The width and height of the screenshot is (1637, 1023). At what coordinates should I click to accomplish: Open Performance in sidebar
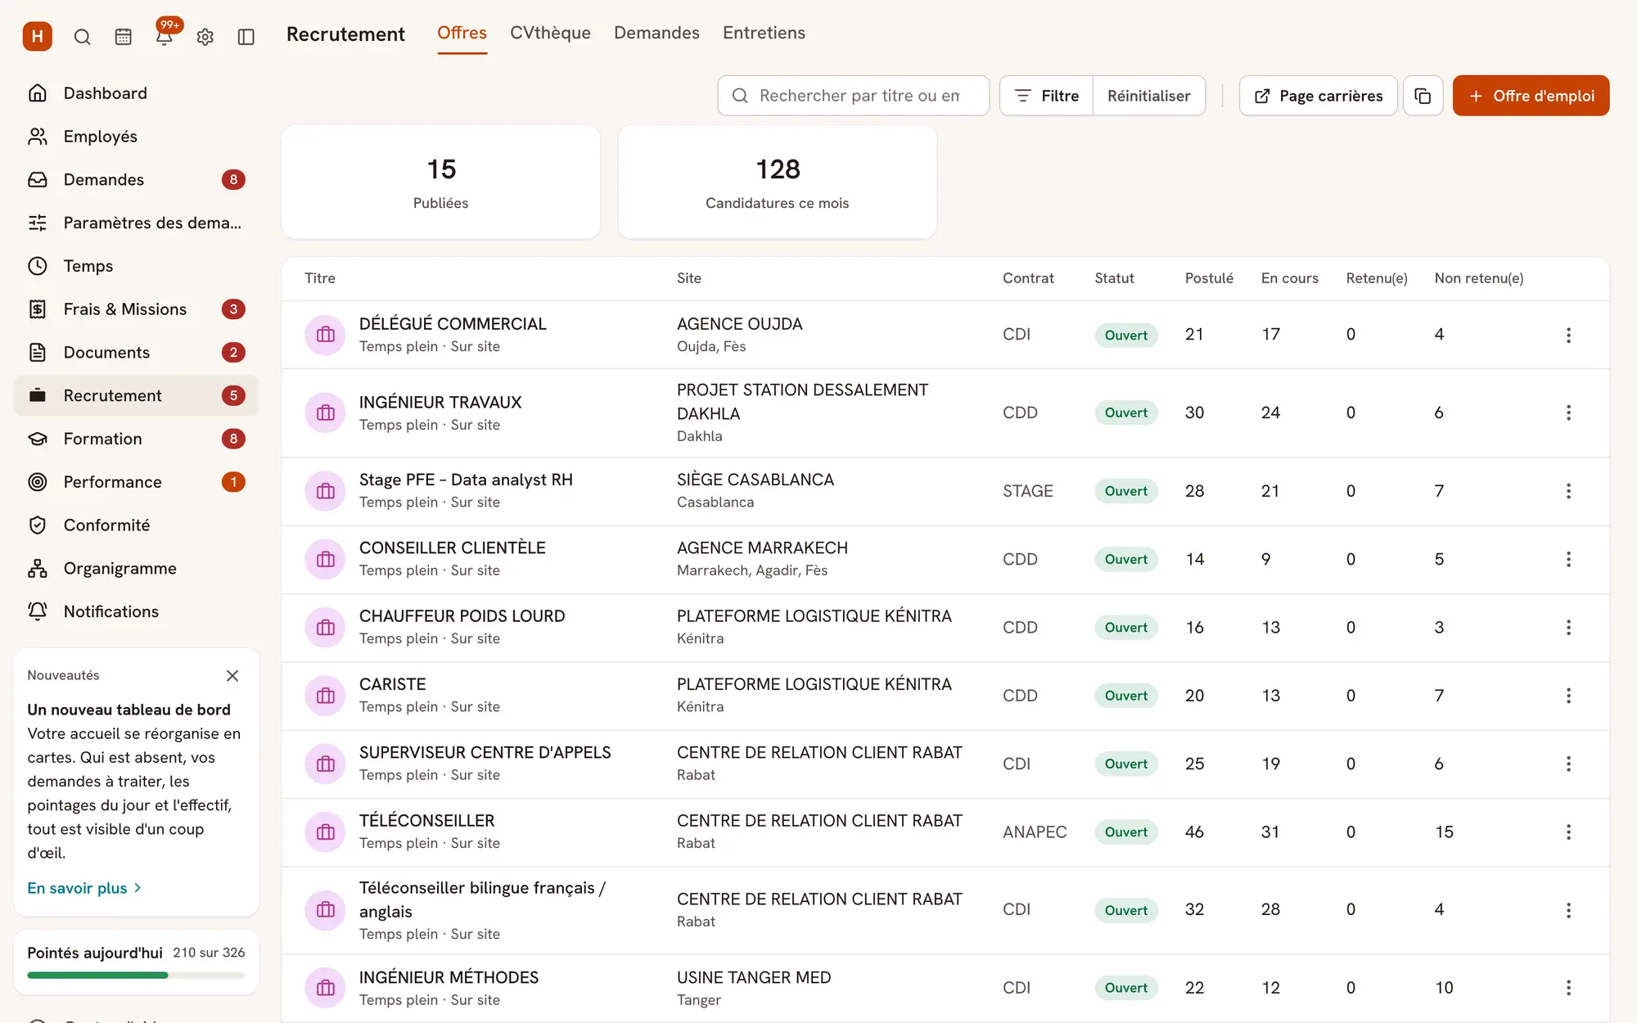coord(136,482)
